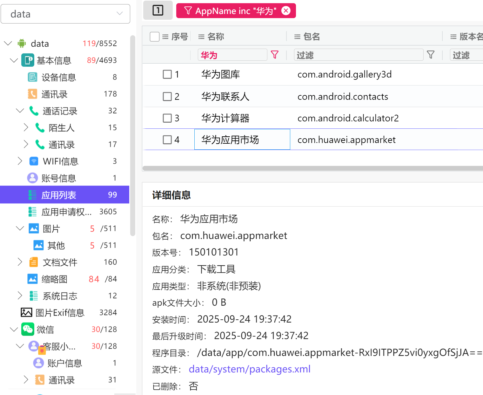Open the data source dropdown
Viewport: 483px width, 395px height.
(x=65, y=14)
